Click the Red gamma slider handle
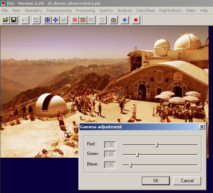The height and width of the screenshot is (193, 213). (156, 145)
